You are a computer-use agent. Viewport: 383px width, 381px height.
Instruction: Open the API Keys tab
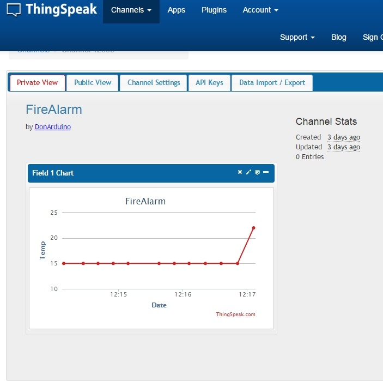click(209, 83)
